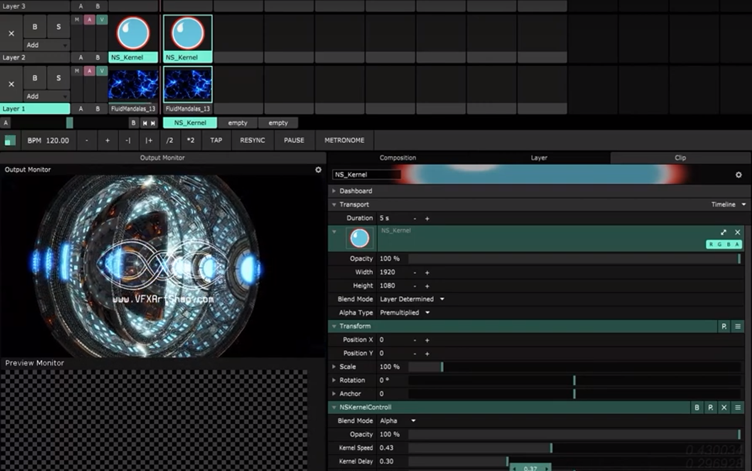752x471 pixels.
Task: Toggle M fader on Layer 2
Action: tap(77, 20)
